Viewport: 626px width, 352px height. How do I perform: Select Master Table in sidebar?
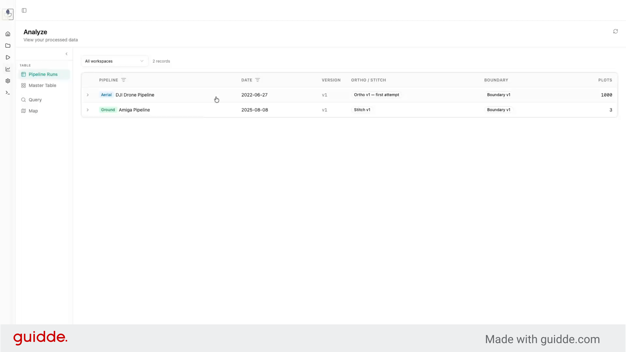(x=44, y=85)
